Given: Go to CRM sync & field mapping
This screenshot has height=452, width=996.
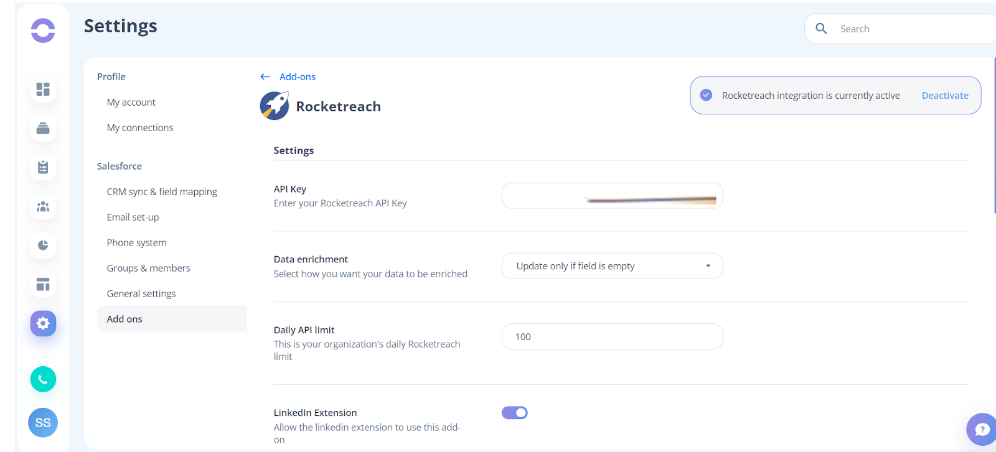Looking at the screenshot, I should coord(162,191).
